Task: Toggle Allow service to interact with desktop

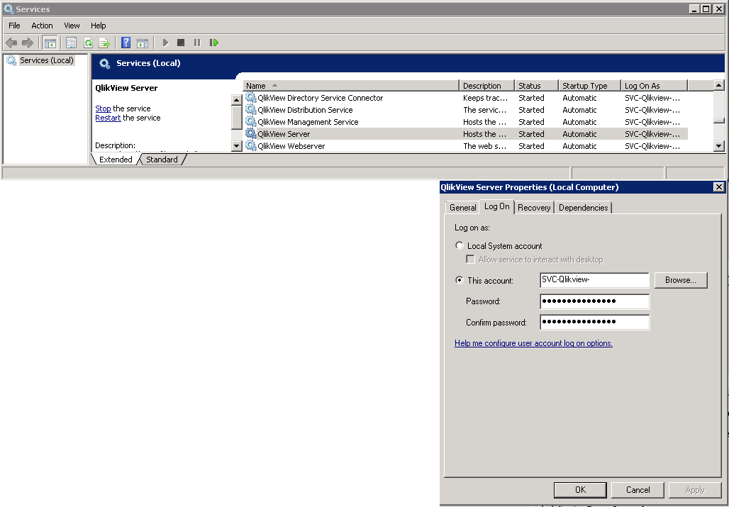Action: pos(470,260)
